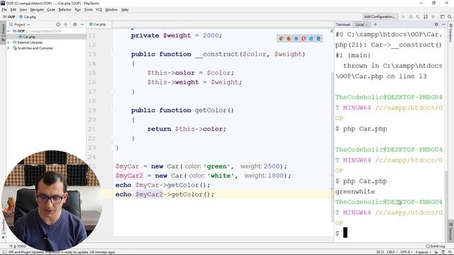Collapse all icon in Project panel
The image size is (454, 255).
pos(65,25)
